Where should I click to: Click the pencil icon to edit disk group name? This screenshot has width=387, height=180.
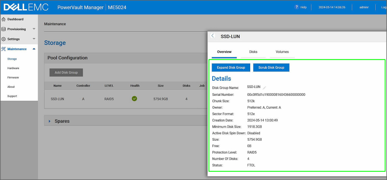[265, 88]
